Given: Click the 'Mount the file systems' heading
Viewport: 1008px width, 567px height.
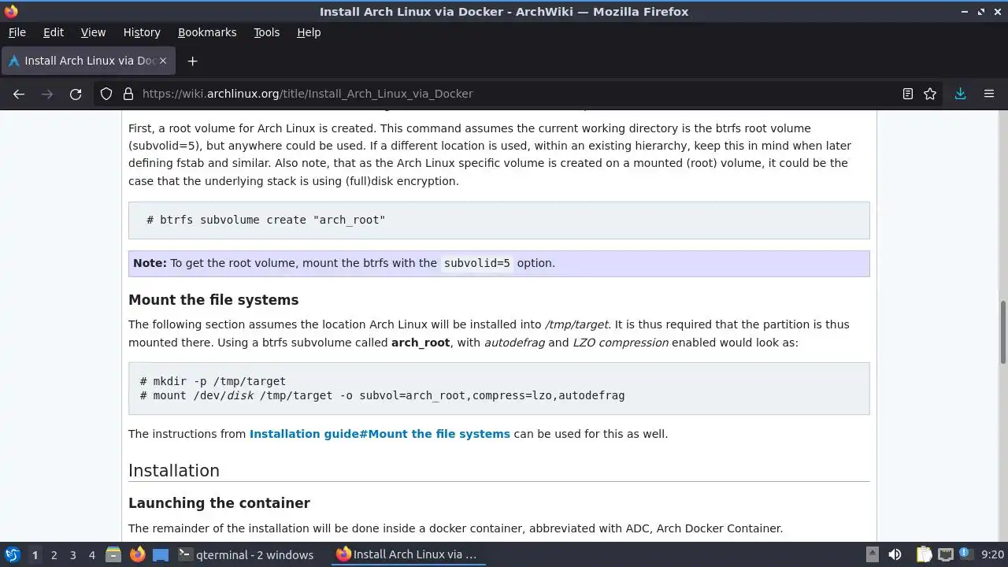Looking at the screenshot, I should point(213,300).
